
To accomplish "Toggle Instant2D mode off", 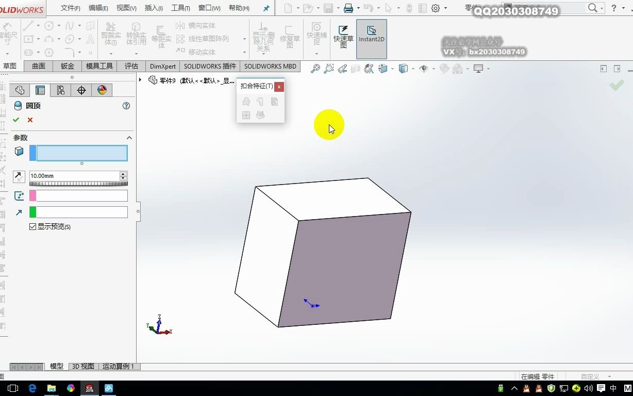I will [371, 38].
